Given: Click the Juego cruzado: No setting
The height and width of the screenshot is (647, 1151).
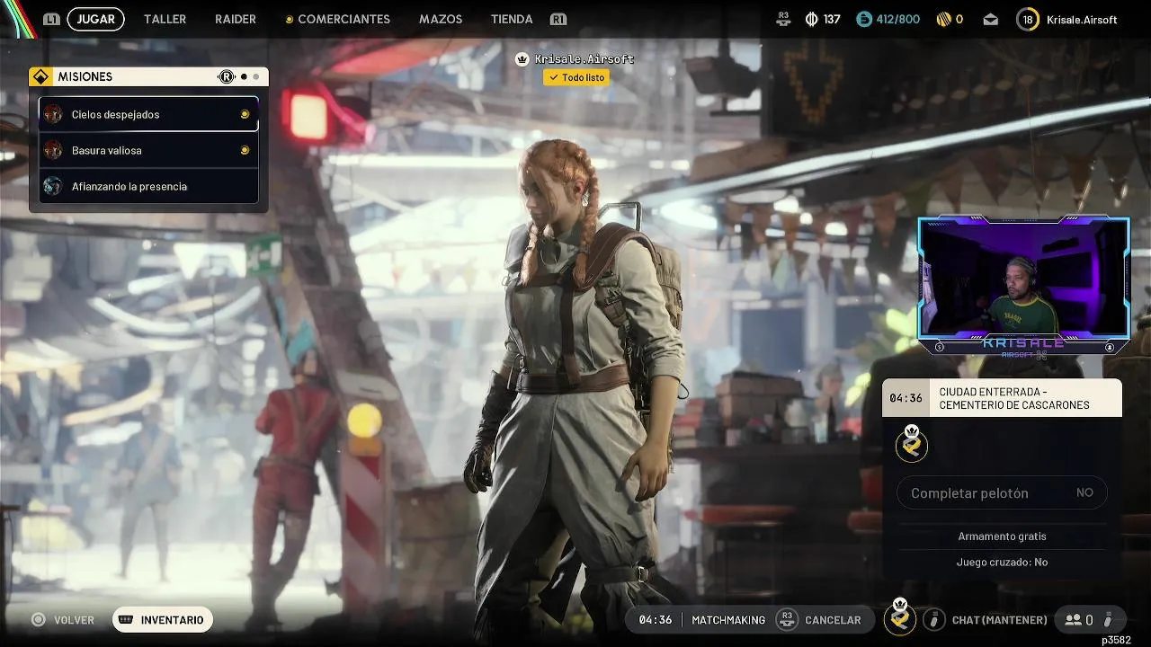Looking at the screenshot, I should click(1002, 562).
